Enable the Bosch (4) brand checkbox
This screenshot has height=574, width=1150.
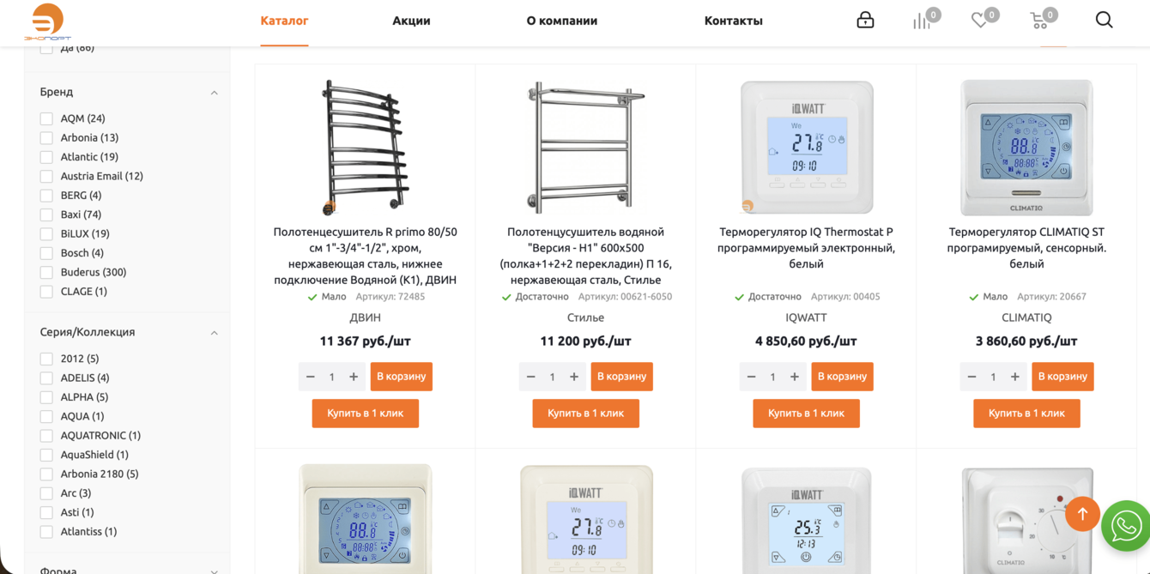46,253
